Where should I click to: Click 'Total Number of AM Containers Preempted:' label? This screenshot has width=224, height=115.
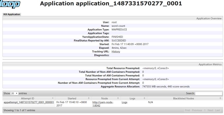[x=112, y=76]
